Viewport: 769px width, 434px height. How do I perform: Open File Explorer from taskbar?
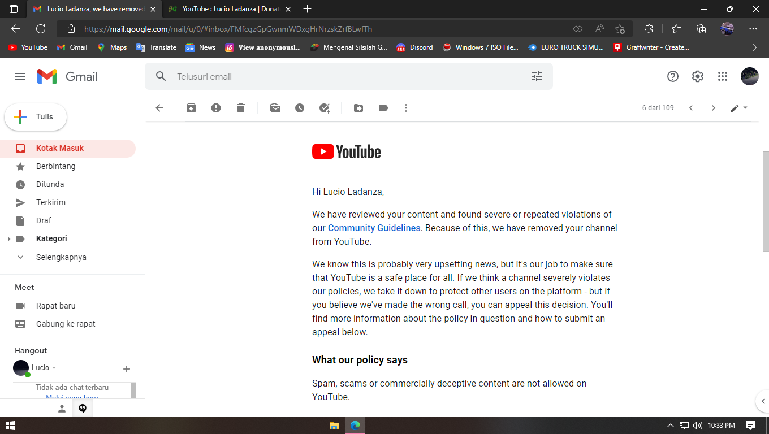[334, 426]
